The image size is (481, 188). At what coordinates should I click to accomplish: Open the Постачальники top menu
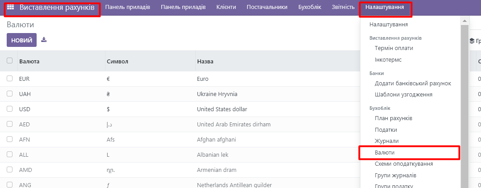267,7
